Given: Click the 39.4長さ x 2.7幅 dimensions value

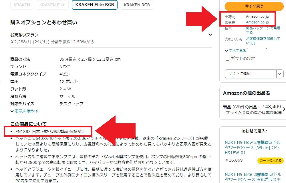Looking at the screenshot, I should [x=90, y=59].
